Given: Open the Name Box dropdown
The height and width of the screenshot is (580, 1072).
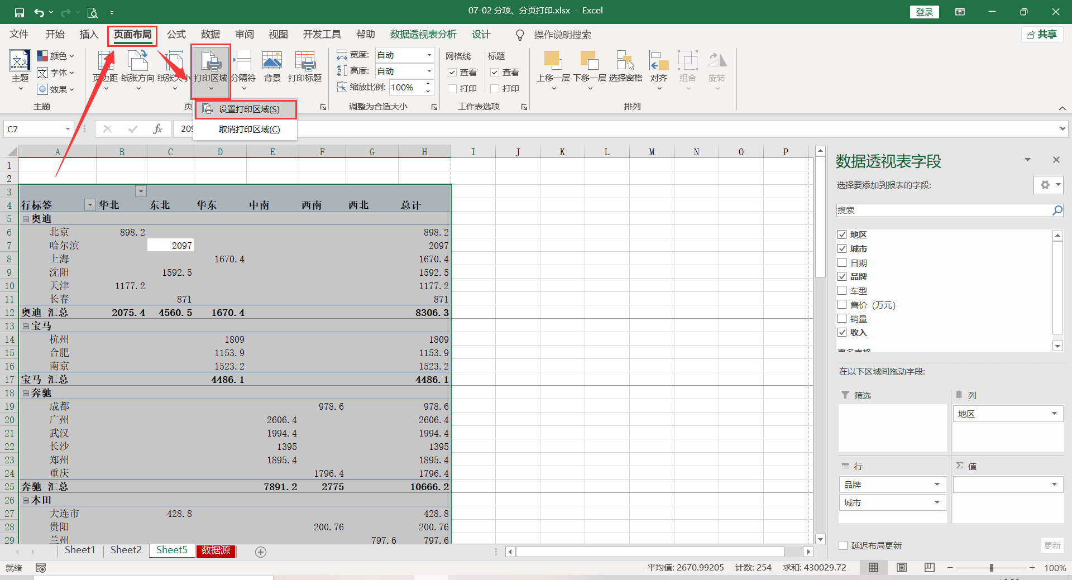Looking at the screenshot, I should coord(68,129).
